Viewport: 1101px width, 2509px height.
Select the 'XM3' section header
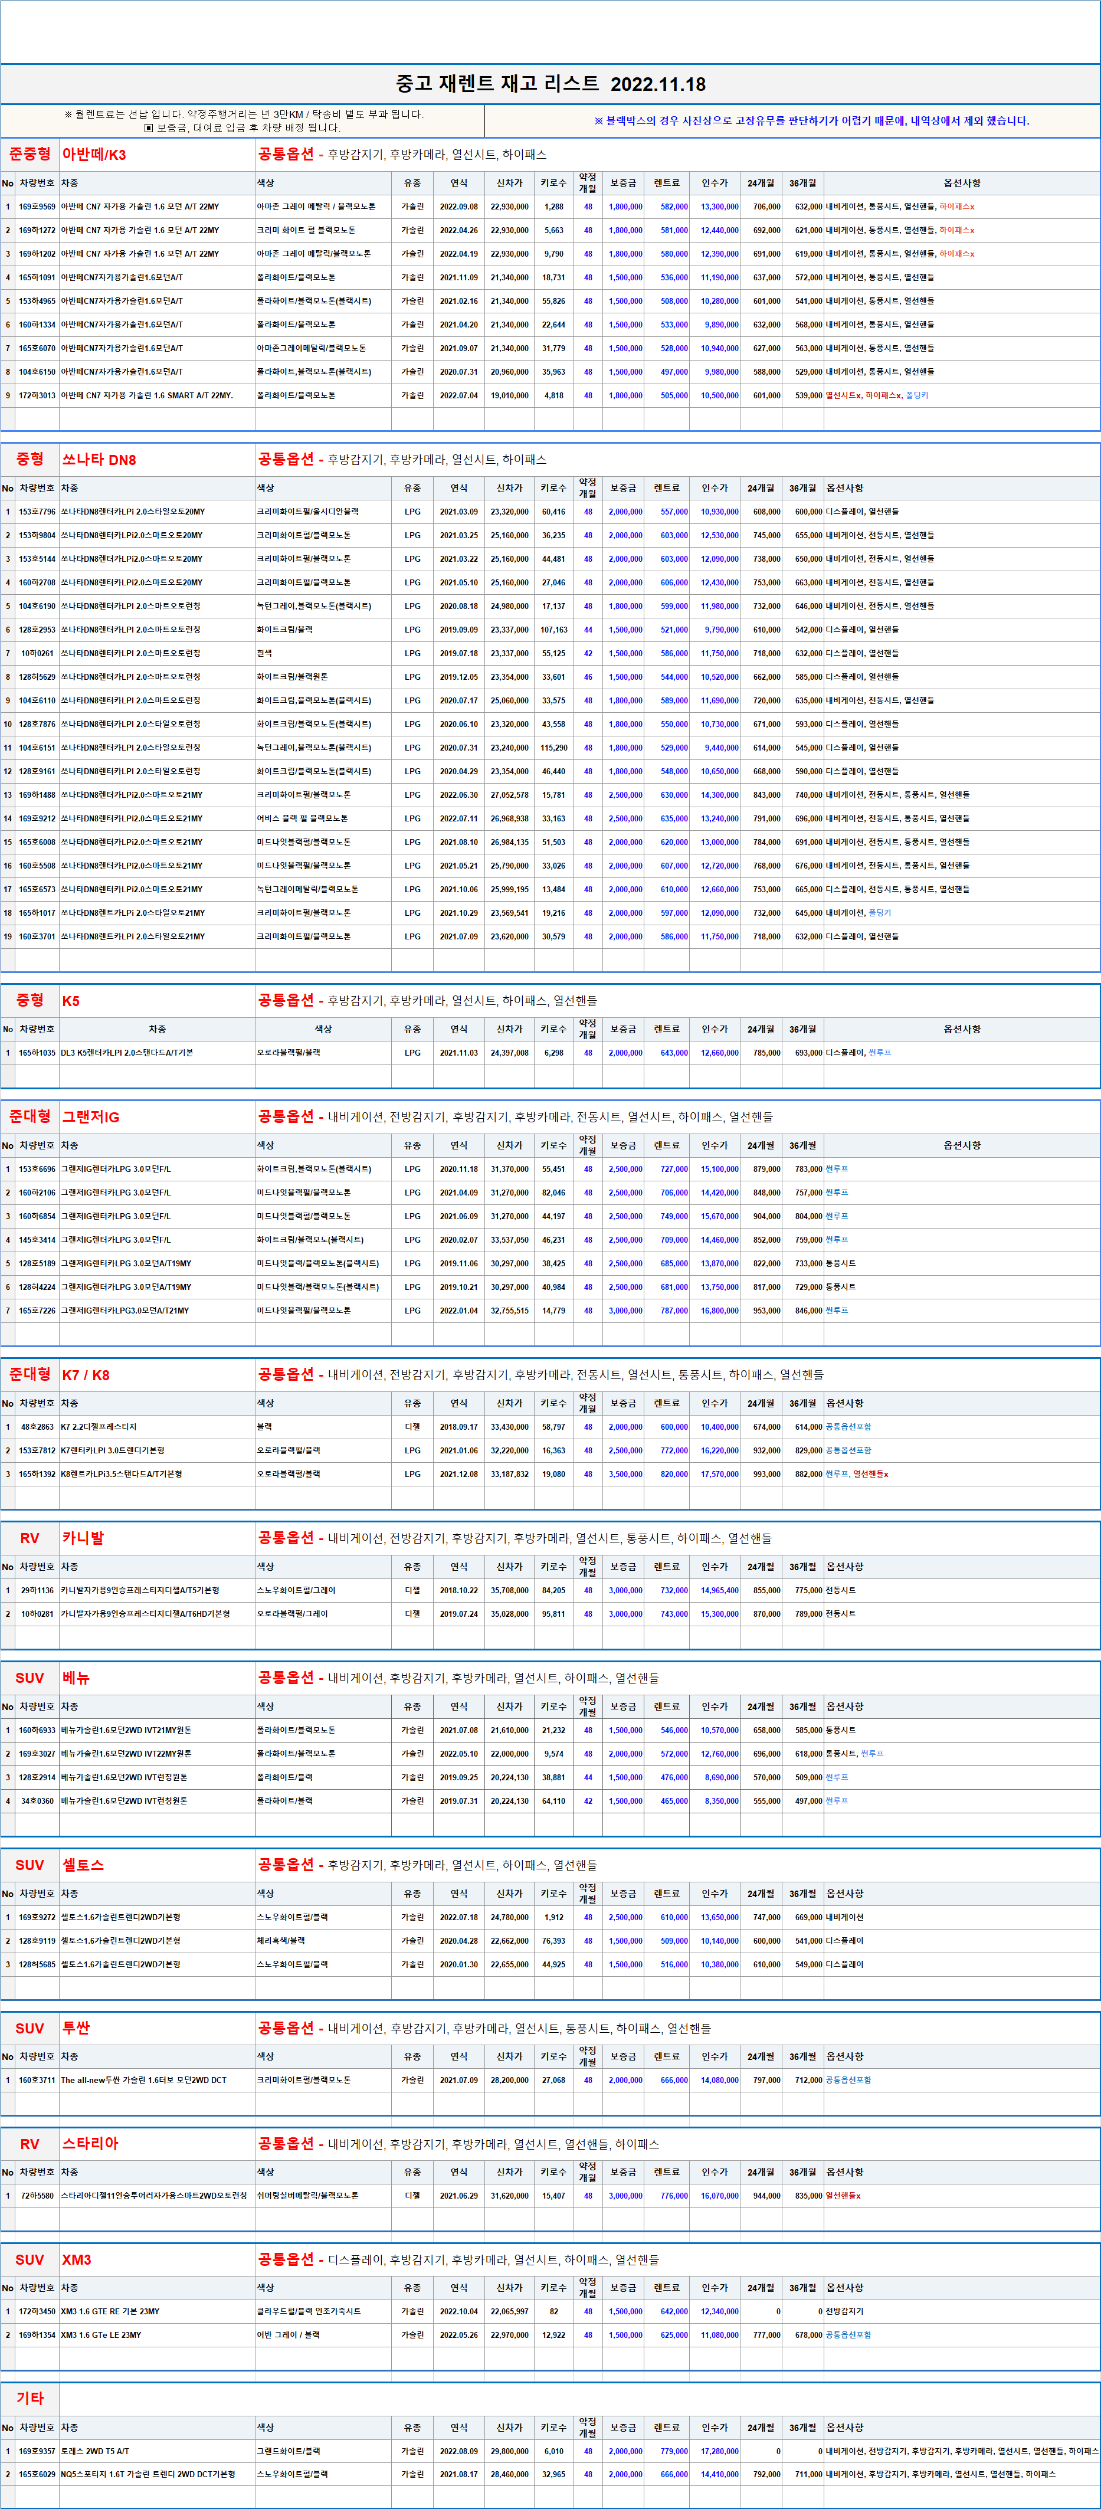[x=76, y=2259]
